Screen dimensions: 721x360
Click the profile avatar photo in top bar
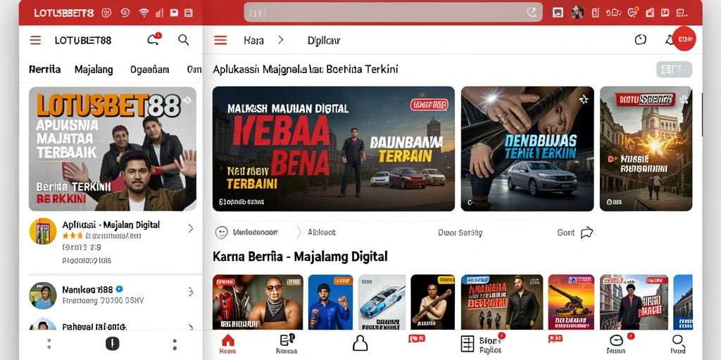(x=577, y=13)
